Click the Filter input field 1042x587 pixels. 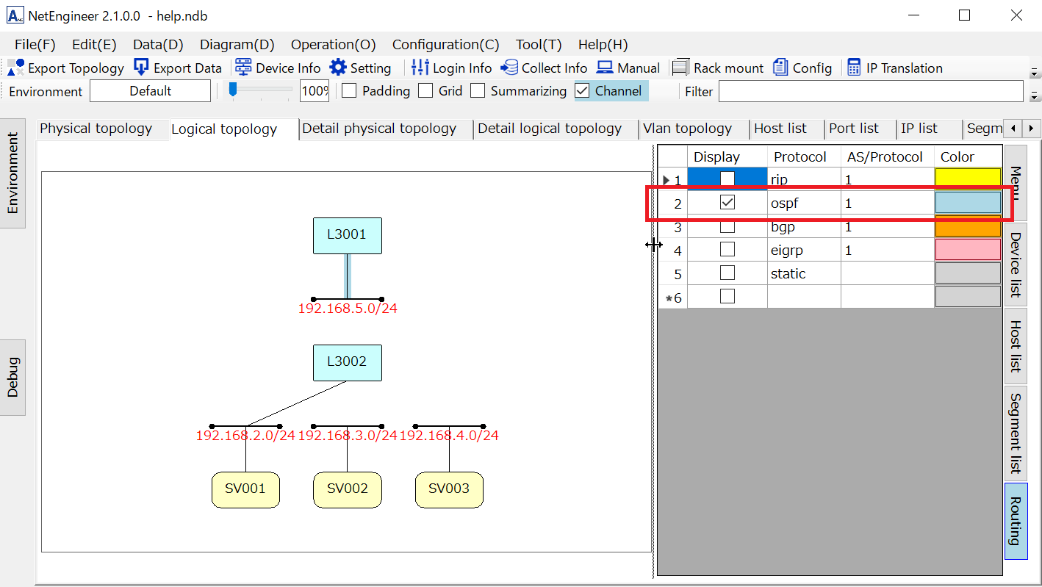pyautogui.click(x=870, y=91)
